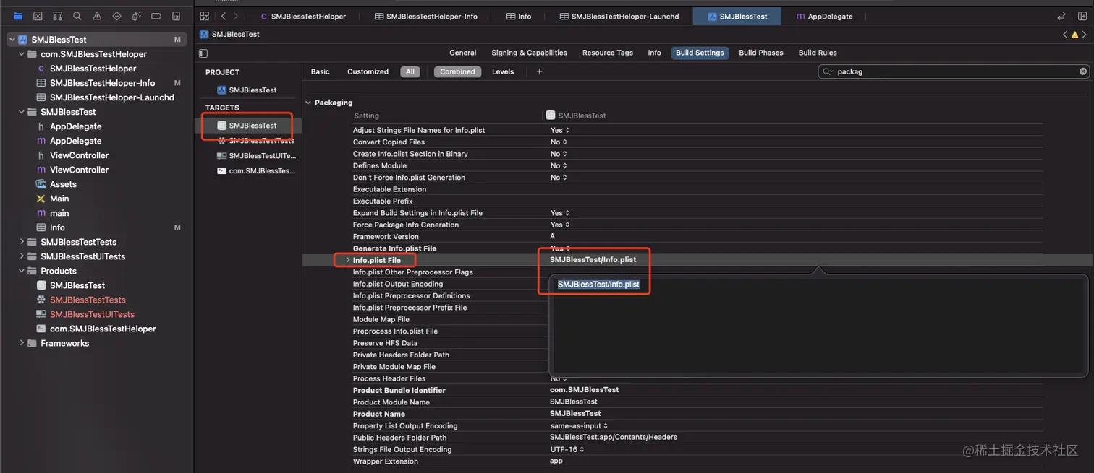Select the SMJBlessTestTests target

(x=255, y=141)
